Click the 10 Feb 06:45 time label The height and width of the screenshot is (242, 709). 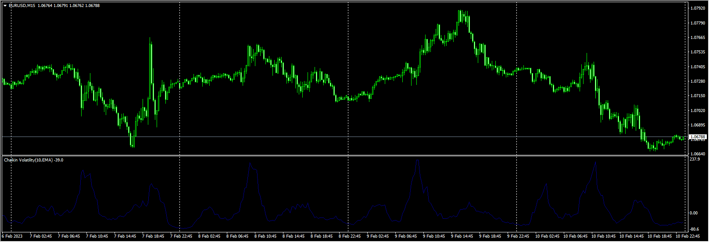(575, 236)
